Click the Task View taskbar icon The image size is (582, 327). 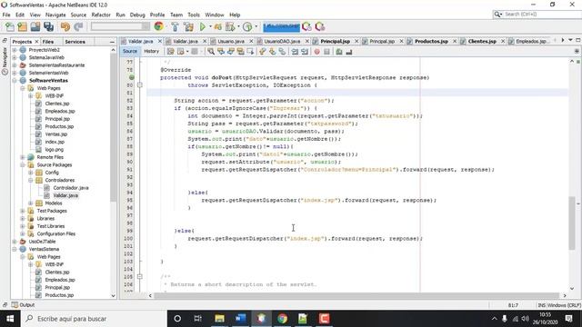198,319
